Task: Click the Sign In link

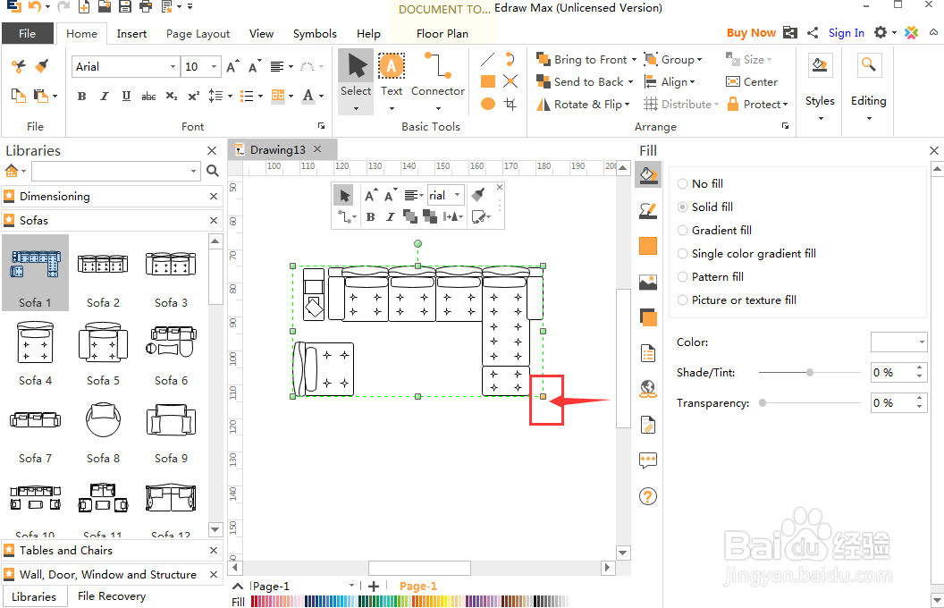Action: (846, 32)
